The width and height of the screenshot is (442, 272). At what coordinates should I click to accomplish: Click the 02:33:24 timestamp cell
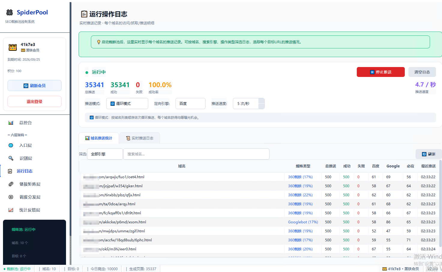pyautogui.click(x=428, y=249)
